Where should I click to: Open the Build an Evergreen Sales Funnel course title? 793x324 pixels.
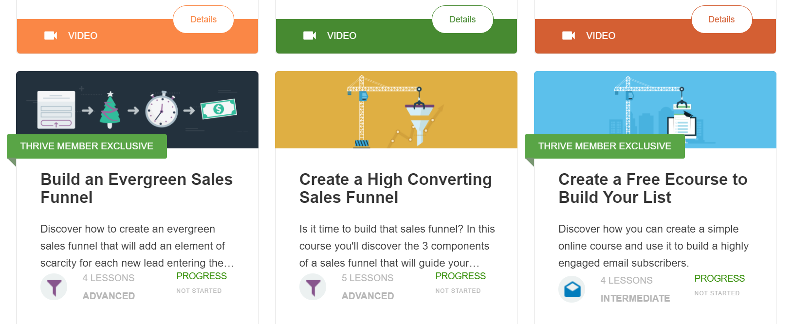click(x=137, y=188)
